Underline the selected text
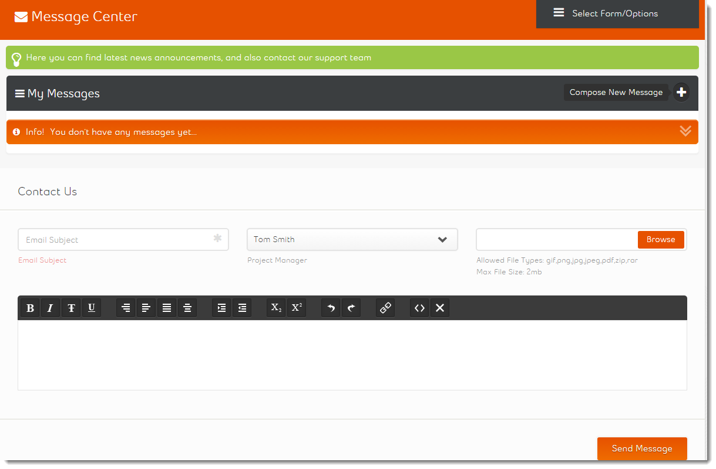 point(92,308)
